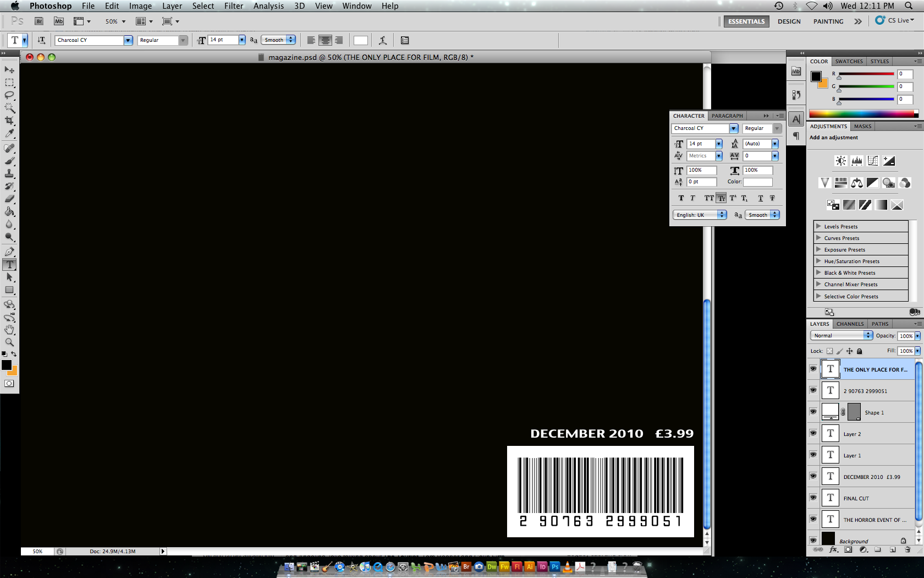Hide THE ONLY PLACE FOR F... layer
This screenshot has height=578, width=924.
point(813,369)
